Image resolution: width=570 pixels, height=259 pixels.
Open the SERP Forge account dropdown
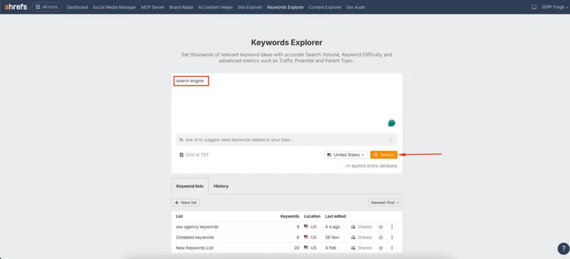click(554, 7)
